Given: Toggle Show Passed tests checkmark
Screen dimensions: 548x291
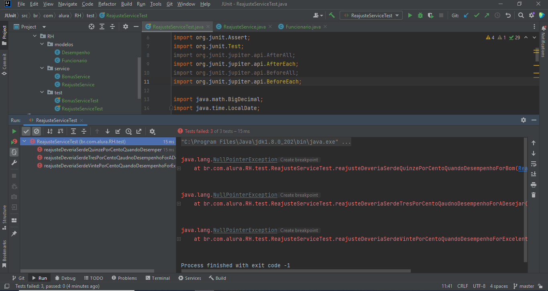Looking at the screenshot, I should (26, 131).
